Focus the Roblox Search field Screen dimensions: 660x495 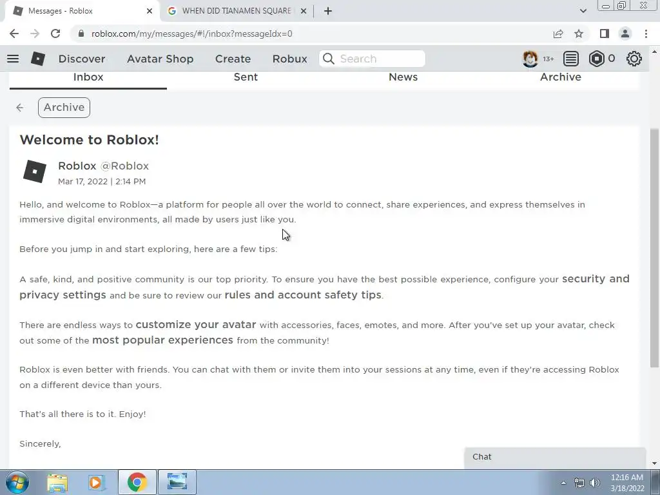(x=372, y=59)
